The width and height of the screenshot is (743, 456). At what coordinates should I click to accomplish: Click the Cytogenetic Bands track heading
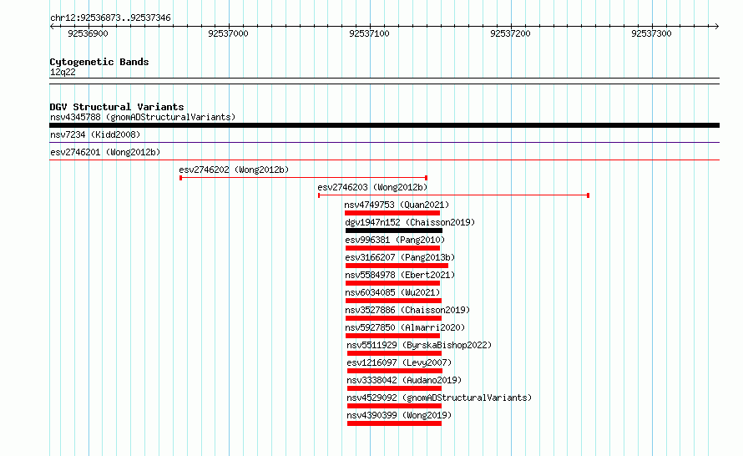(99, 62)
